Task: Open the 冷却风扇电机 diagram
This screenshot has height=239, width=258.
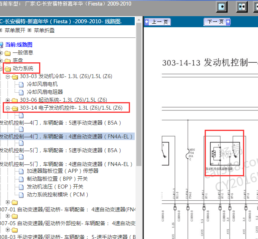Action: pos(42,84)
